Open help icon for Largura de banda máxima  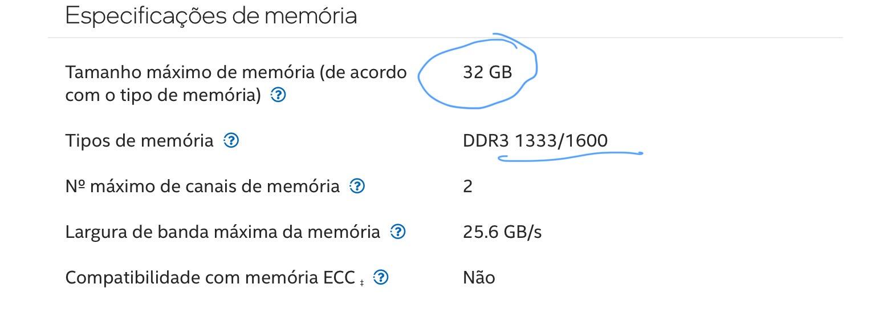[398, 232]
